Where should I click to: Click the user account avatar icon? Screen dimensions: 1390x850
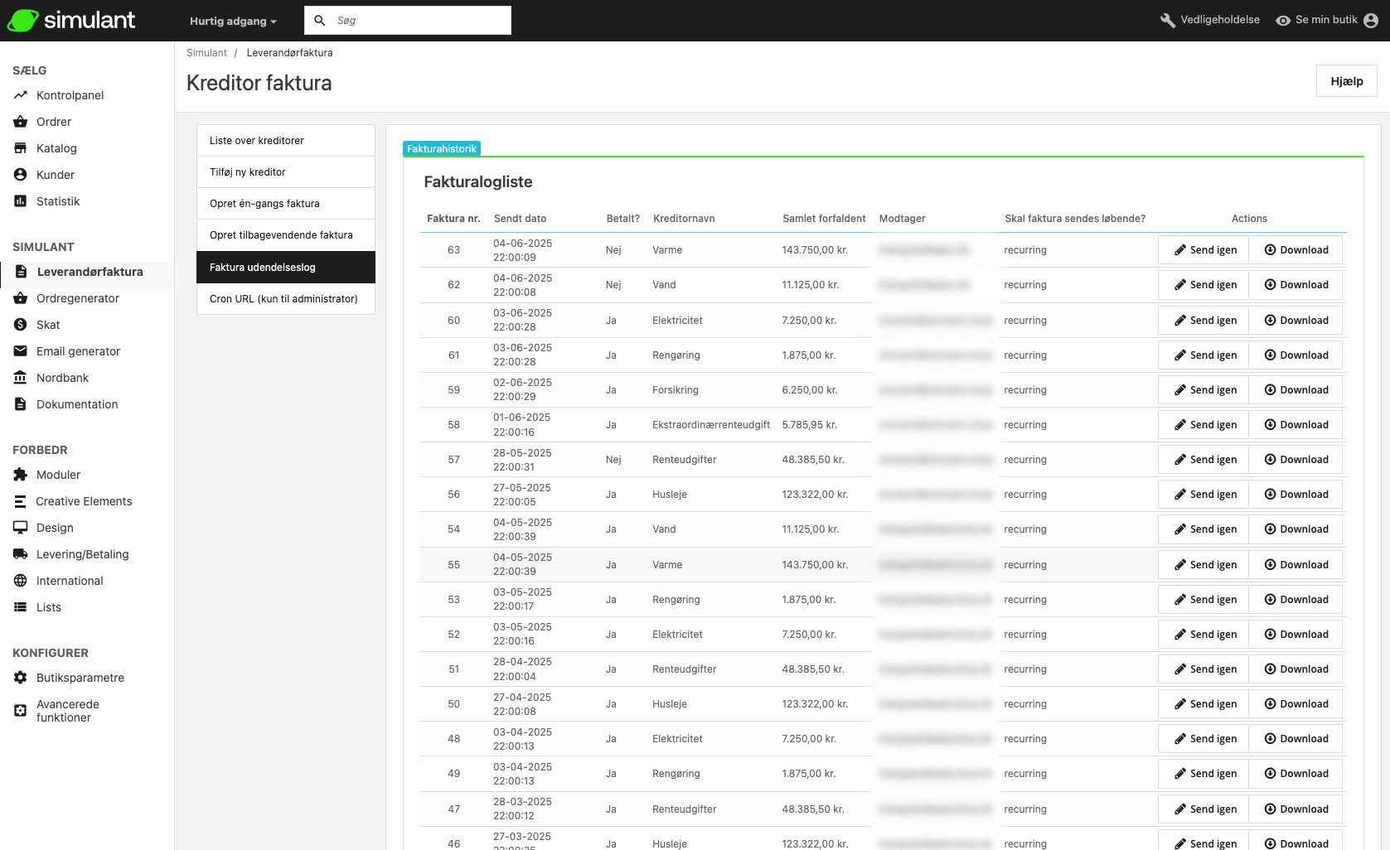1371,21
